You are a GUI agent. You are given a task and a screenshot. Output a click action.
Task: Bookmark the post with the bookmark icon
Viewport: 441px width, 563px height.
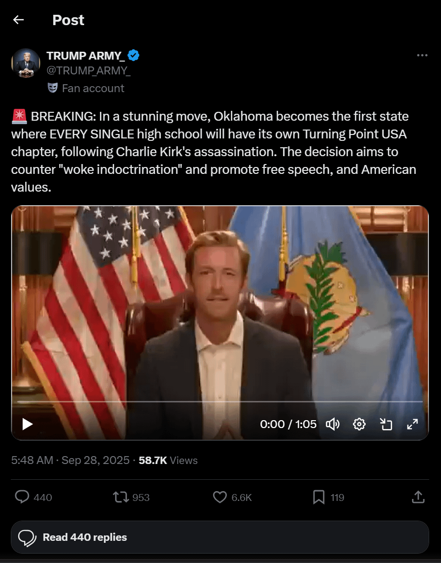coord(318,497)
